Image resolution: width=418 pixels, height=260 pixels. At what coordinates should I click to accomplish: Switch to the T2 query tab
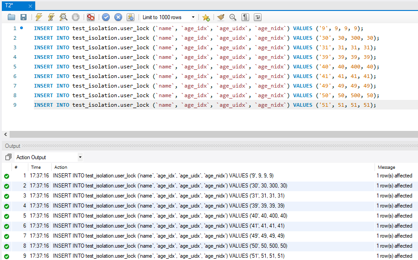pyautogui.click(x=10, y=5)
